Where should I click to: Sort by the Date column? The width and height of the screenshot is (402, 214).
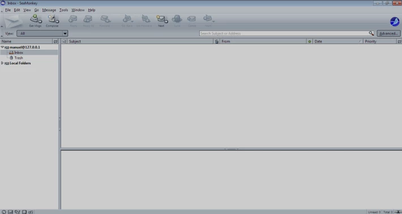point(338,41)
